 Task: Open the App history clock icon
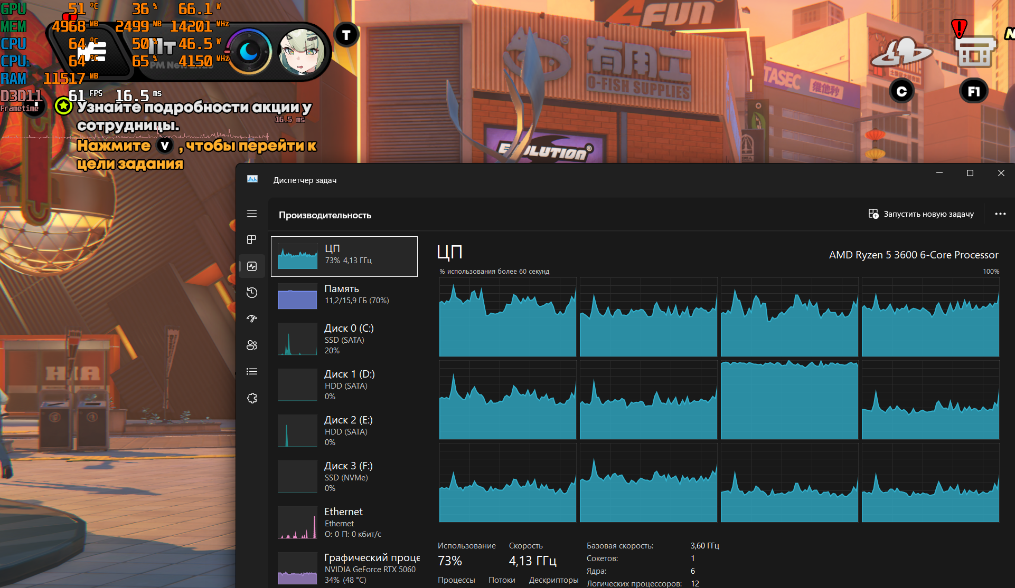coord(252,293)
